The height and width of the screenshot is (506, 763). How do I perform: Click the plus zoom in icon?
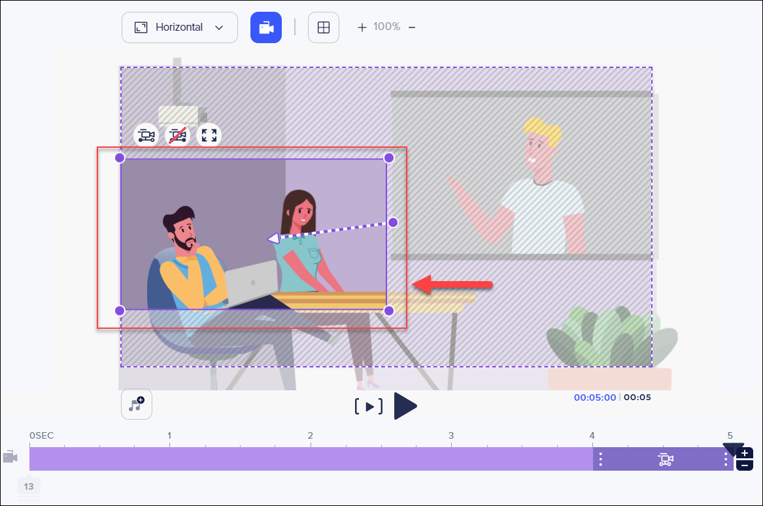pyautogui.click(x=362, y=27)
